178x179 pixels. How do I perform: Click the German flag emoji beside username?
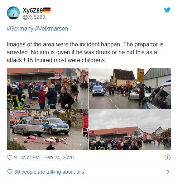(47, 10)
